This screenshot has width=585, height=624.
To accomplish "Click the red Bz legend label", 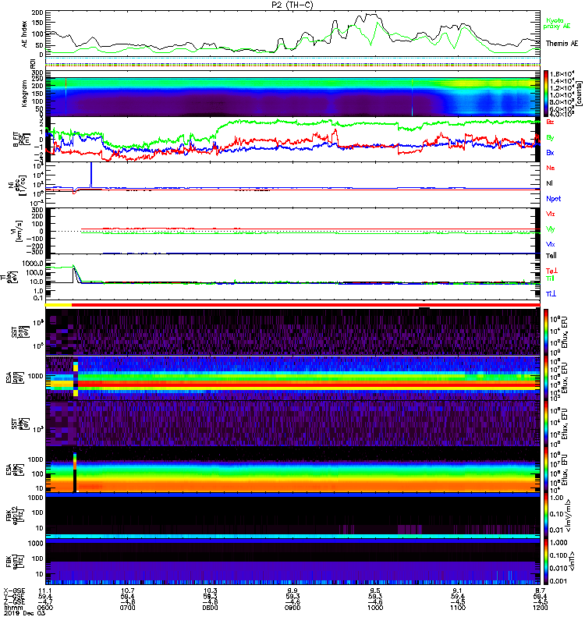I will click(550, 122).
